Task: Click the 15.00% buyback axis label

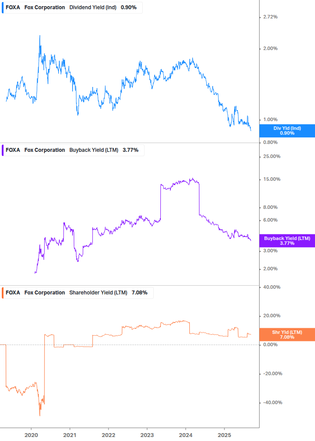Action: point(272,179)
